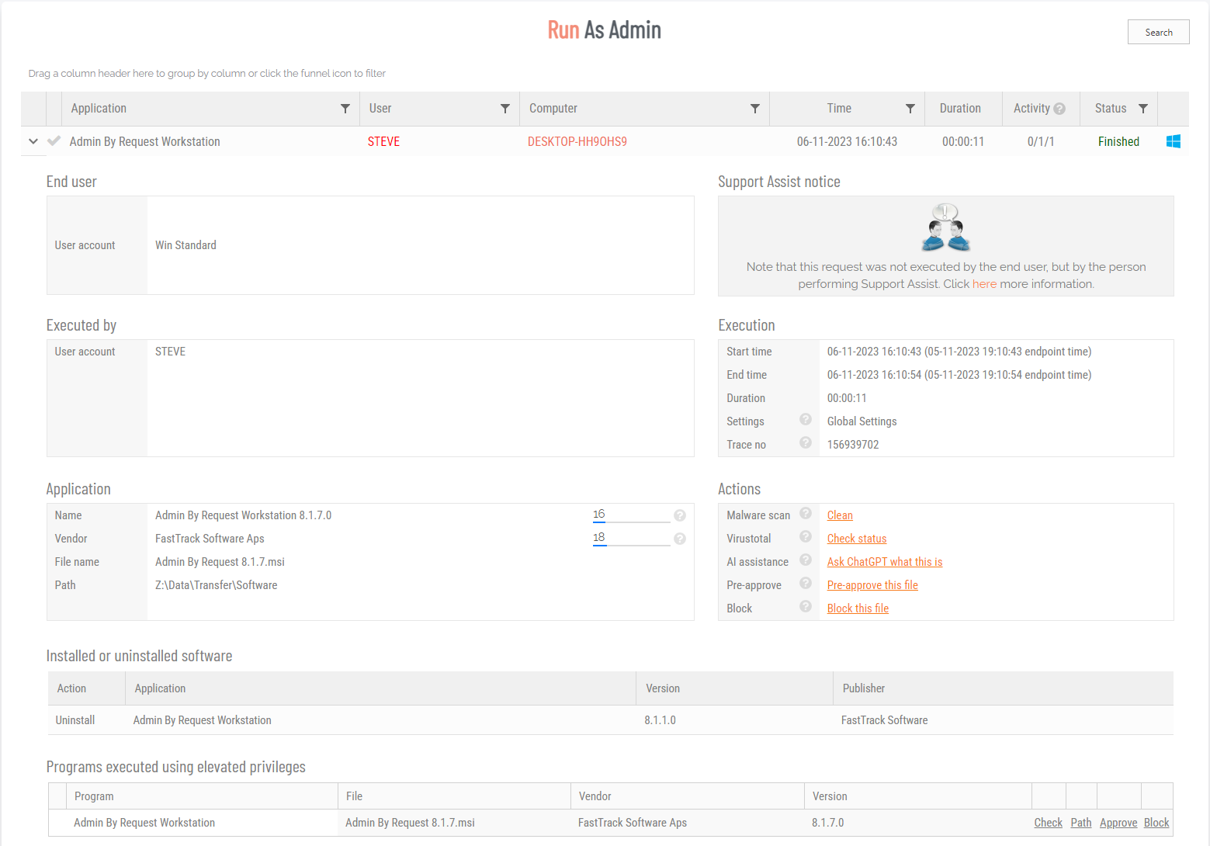Image resolution: width=1210 pixels, height=846 pixels.
Task: Collapse the Admin By Request Workstation row chevron
Action: [33, 141]
